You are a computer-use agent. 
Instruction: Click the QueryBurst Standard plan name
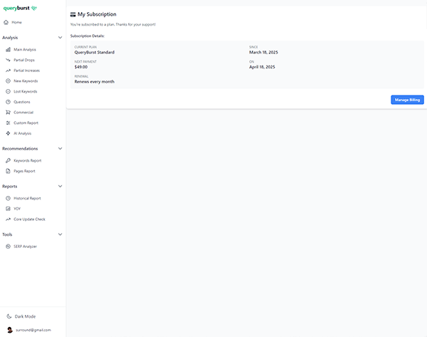95,52
